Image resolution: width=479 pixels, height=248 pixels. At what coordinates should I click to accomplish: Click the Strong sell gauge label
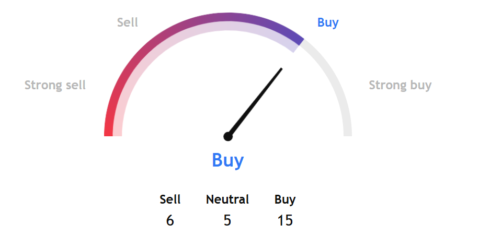click(55, 85)
